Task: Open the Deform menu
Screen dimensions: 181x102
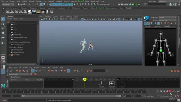Action: 66,1
